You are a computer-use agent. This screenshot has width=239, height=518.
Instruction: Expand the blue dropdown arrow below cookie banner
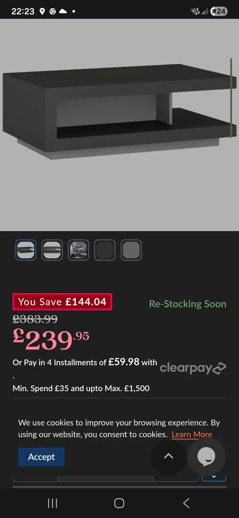[x=214, y=477]
